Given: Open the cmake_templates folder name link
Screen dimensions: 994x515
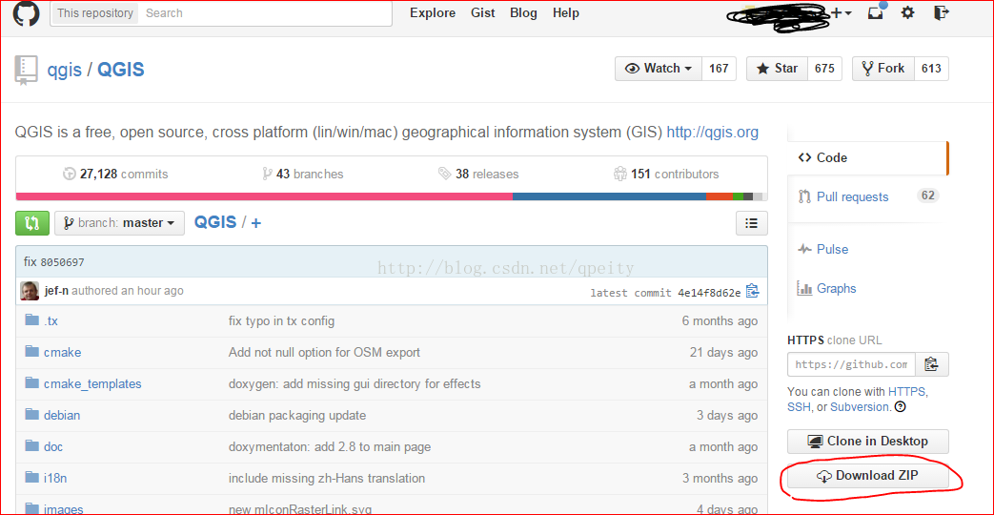Looking at the screenshot, I should pos(92,383).
